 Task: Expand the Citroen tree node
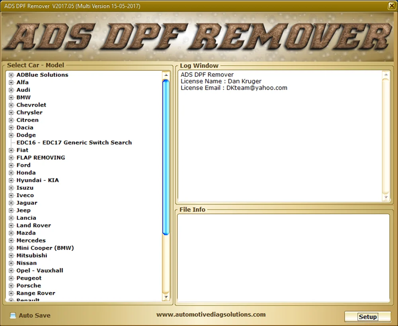click(x=11, y=120)
